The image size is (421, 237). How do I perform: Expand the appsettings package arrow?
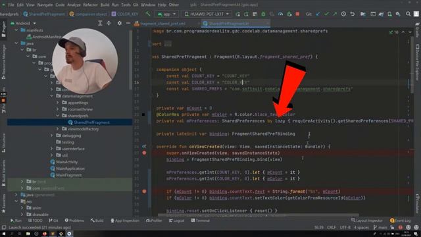(57, 103)
